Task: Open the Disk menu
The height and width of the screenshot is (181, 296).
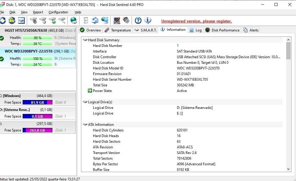Action: [13, 12]
